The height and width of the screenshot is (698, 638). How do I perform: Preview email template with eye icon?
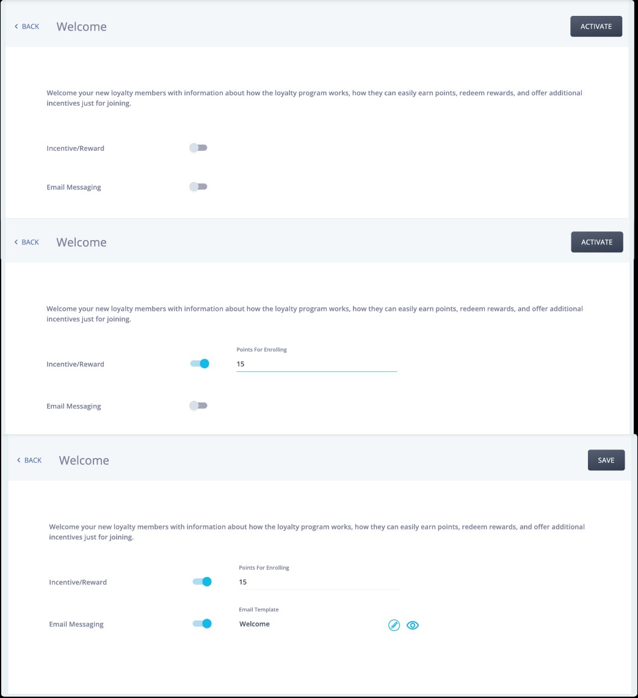[x=413, y=625]
